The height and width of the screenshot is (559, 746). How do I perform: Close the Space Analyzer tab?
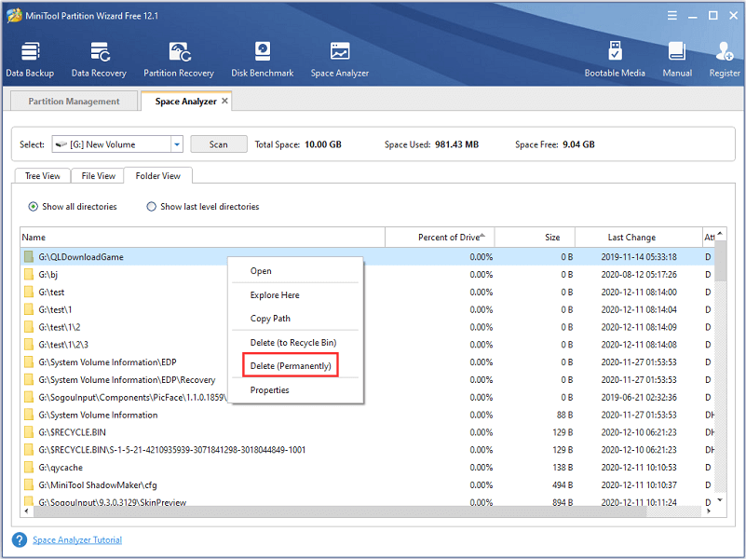[224, 101]
